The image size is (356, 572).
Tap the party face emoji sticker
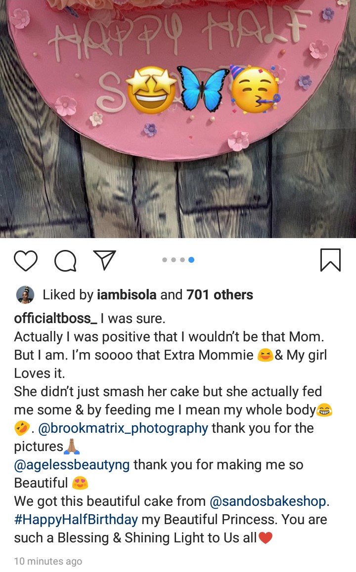coord(254,89)
